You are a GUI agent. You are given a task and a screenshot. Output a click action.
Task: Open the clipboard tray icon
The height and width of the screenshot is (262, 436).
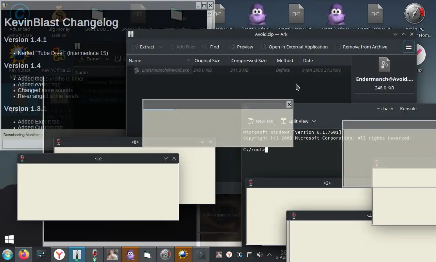[x=249, y=254]
